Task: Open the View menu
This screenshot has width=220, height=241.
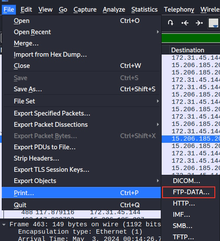Action: pyautogui.click(x=45, y=10)
